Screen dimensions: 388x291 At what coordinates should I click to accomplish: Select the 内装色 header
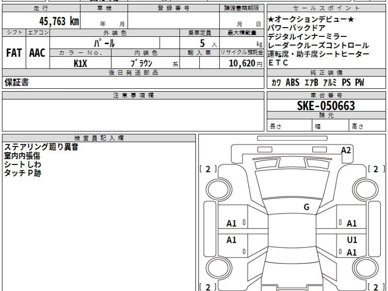click(145, 53)
